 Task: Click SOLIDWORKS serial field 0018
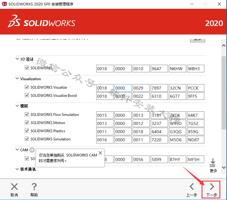105,68
